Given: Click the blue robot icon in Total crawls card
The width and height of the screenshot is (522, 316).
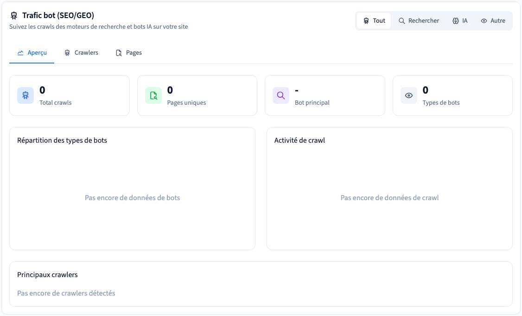Looking at the screenshot, I should pos(25,95).
